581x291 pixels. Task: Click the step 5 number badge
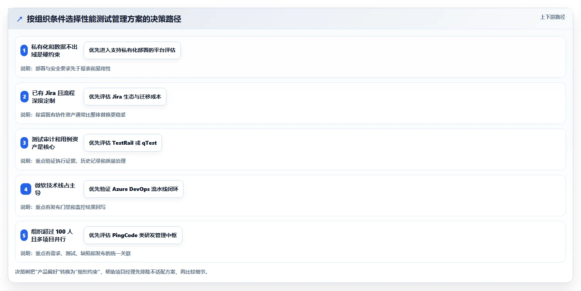click(x=24, y=235)
